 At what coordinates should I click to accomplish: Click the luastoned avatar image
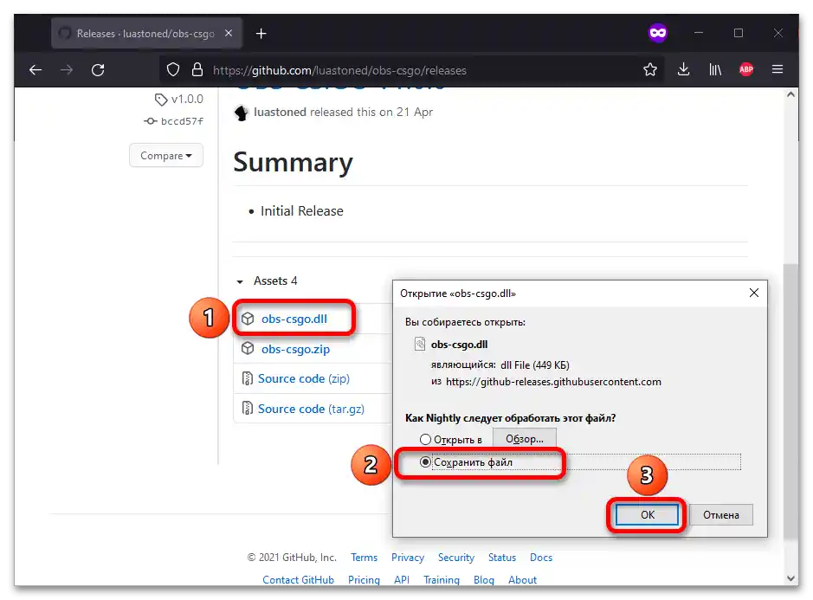(x=241, y=113)
